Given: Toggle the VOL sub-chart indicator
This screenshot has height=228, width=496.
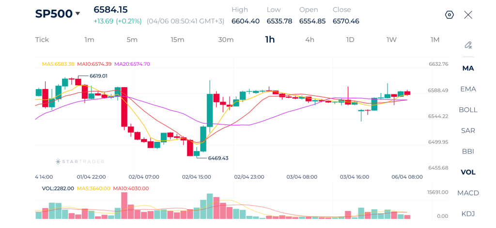Looking at the screenshot, I should coord(468,172).
